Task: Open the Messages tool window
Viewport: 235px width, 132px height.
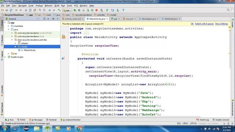Action: click(x=36, y=120)
